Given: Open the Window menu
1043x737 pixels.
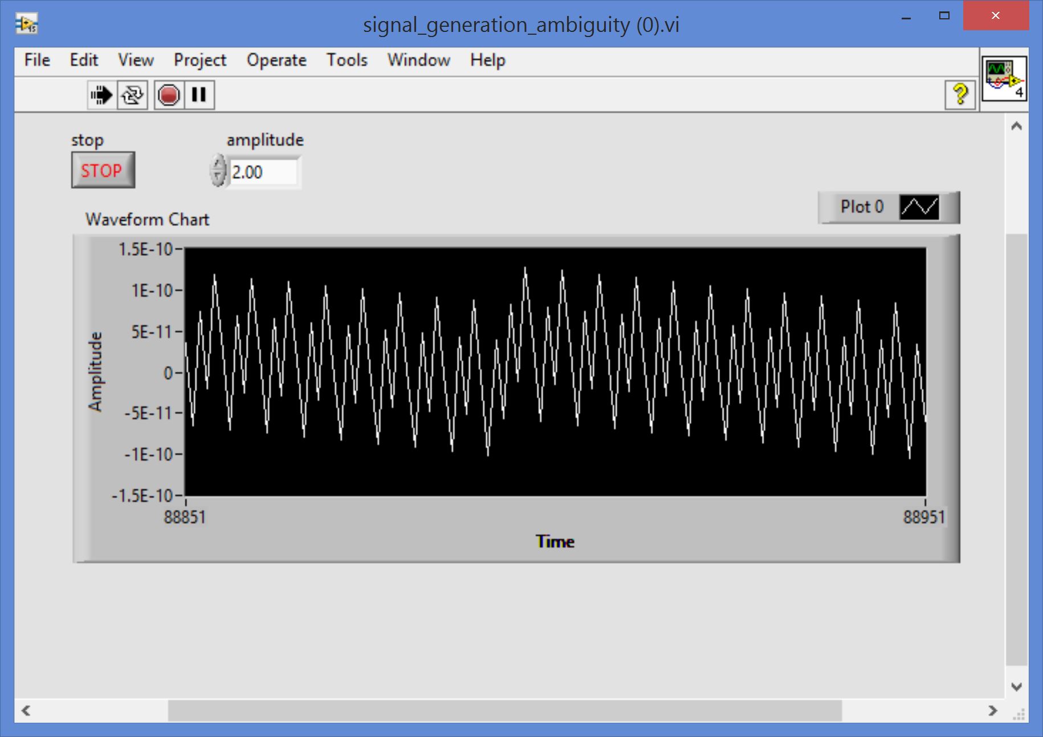Looking at the screenshot, I should 418,60.
